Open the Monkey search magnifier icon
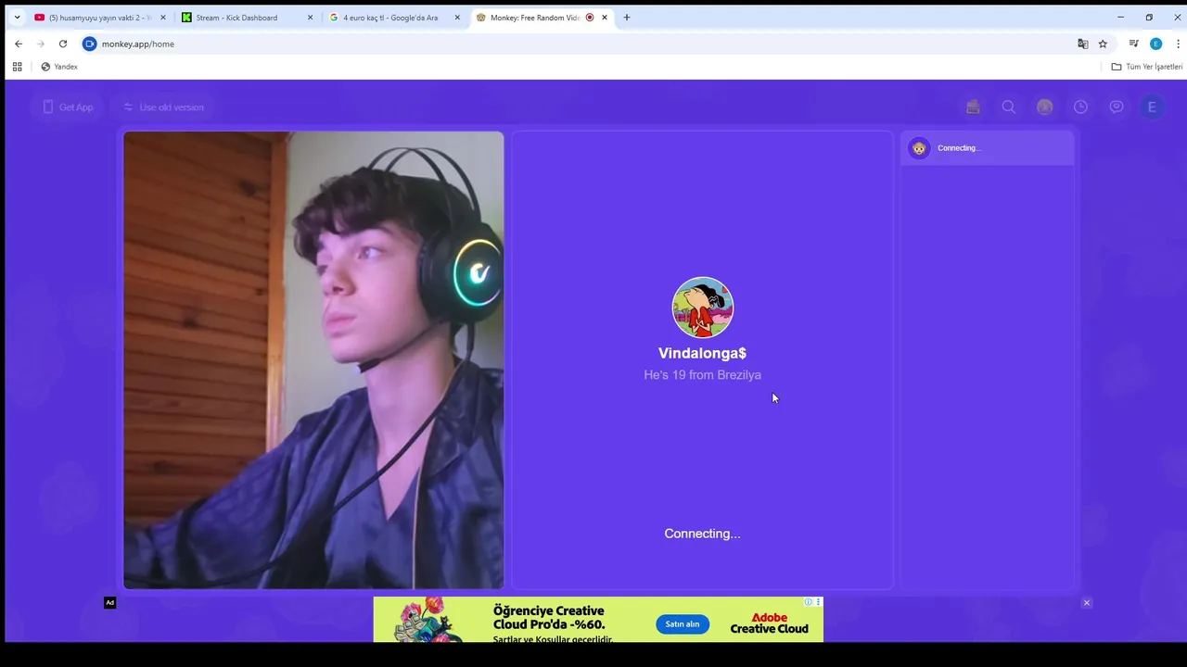Screen dimensions: 1187x667 [x=1009, y=107]
